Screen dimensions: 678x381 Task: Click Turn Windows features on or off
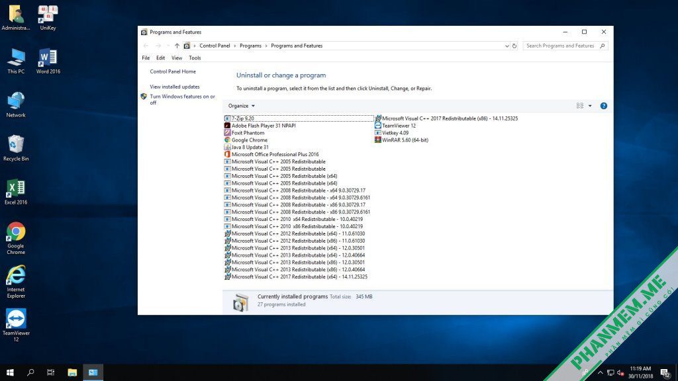[182, 100]
